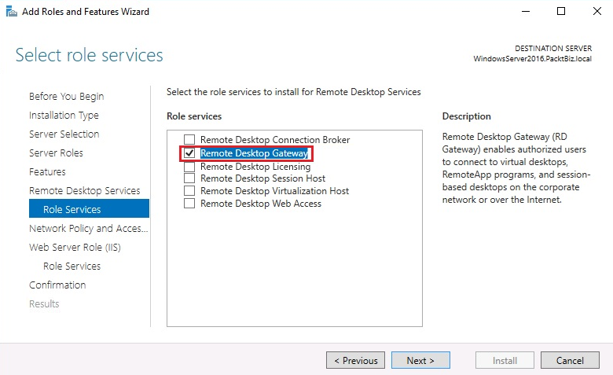Viewport: 613px width, 375px height.
Task: Click the wizard icon in title bar
Action: click(10, 12)
